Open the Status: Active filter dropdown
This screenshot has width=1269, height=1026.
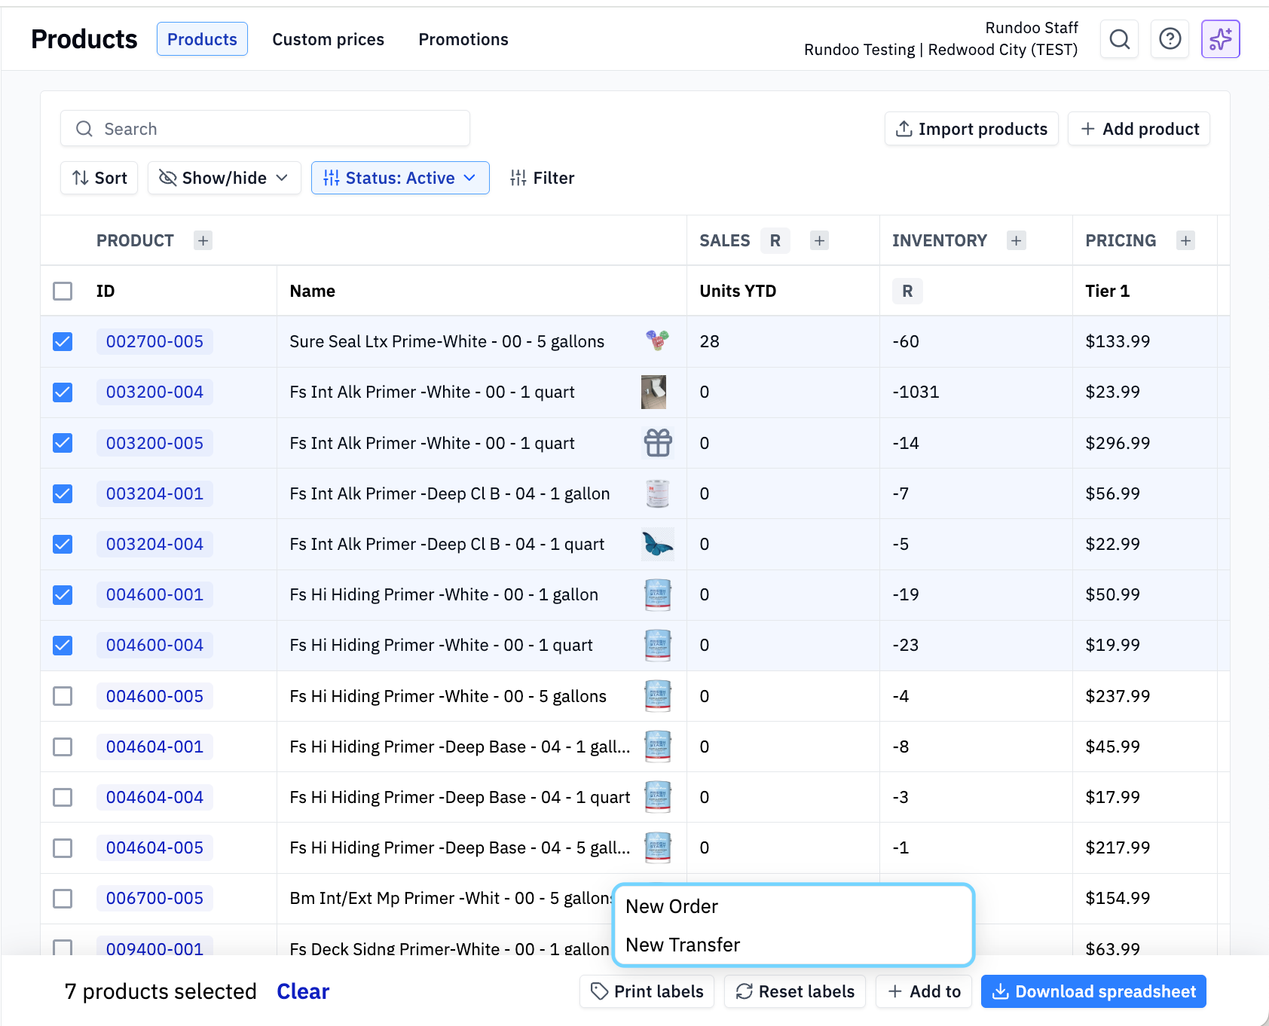(400, 178)
